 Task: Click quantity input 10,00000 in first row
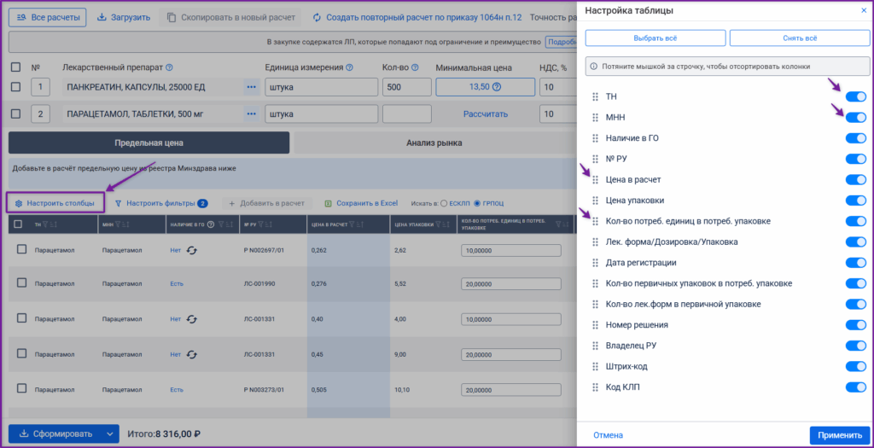511,251
